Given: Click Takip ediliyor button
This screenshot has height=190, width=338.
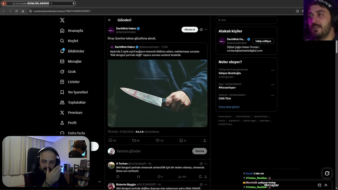Looking at the screenshot, I should pos(263,41).
